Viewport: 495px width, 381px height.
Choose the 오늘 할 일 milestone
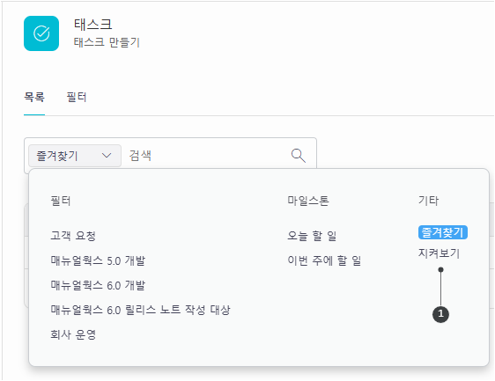pyautogui.click(x=312, y=236)
